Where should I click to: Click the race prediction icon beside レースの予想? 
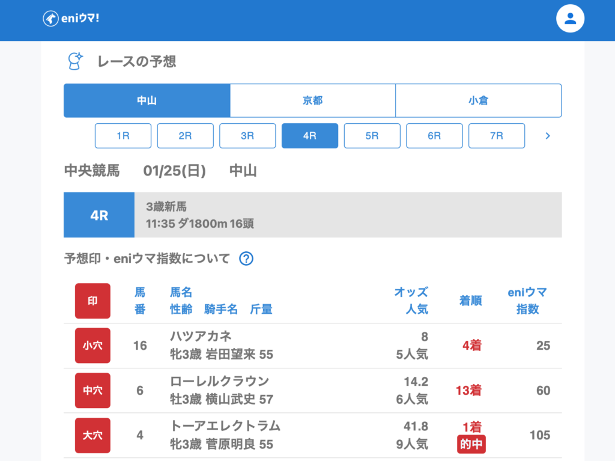[x=75, y=61]
